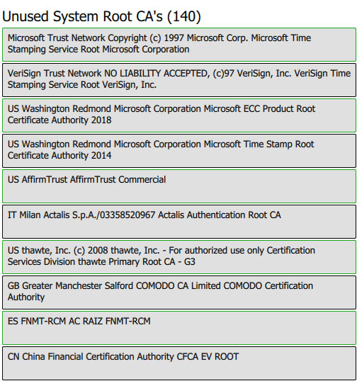This screenshot has width=357, height=381.
Task: Click the thawte Primary Root CA - G3 entry
Action: (x=179, y=257)
